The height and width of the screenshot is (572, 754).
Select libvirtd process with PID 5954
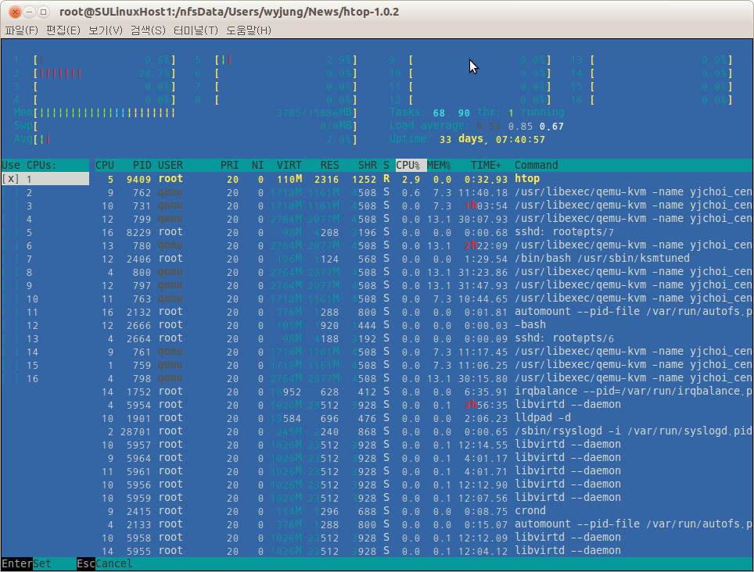[424, 405]
